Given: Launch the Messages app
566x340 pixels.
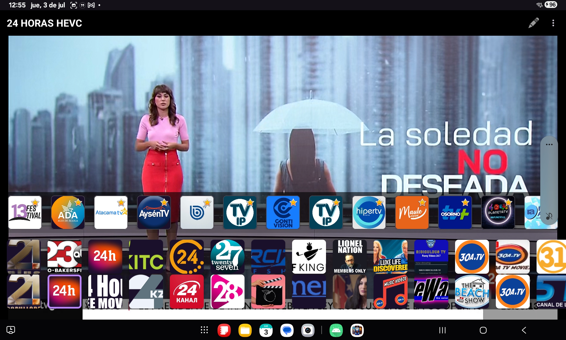Looking at the screenshot, I should click(x=287, y=330).
